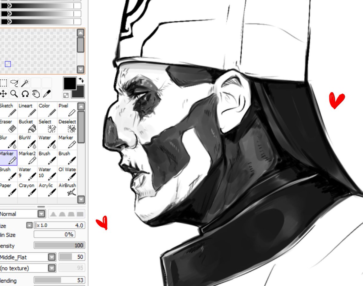Choose the softest pointed brush edge shape

point(53,214)
